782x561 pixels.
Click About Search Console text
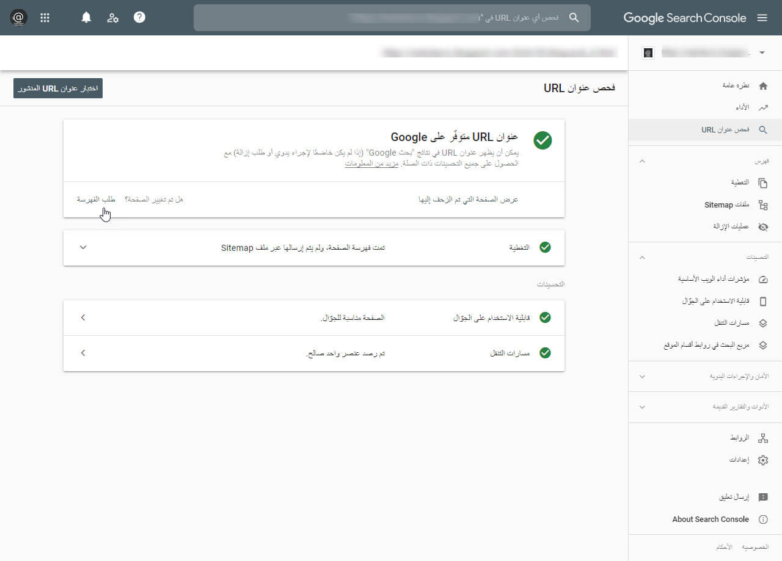pyautogui.click(x=711, y=519)
